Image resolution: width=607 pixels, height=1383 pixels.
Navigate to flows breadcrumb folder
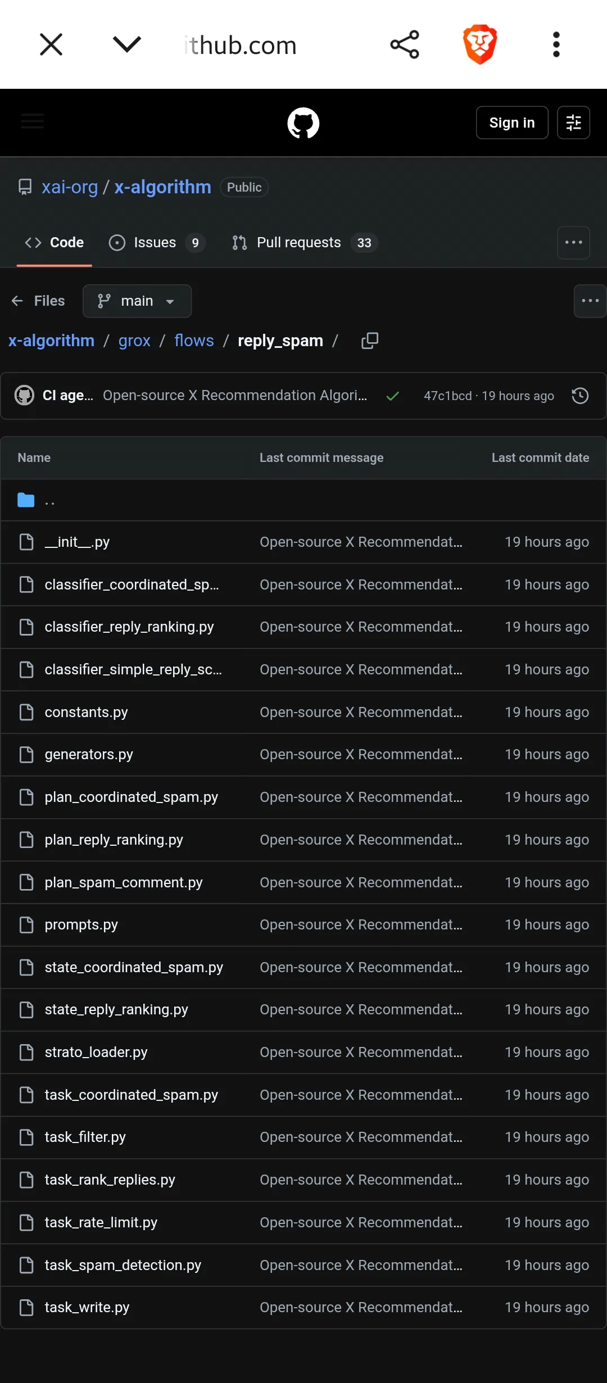(x=194, y=341)
